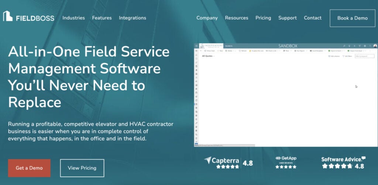
Task: Open the Integrations menu
Action: [133, 18]
